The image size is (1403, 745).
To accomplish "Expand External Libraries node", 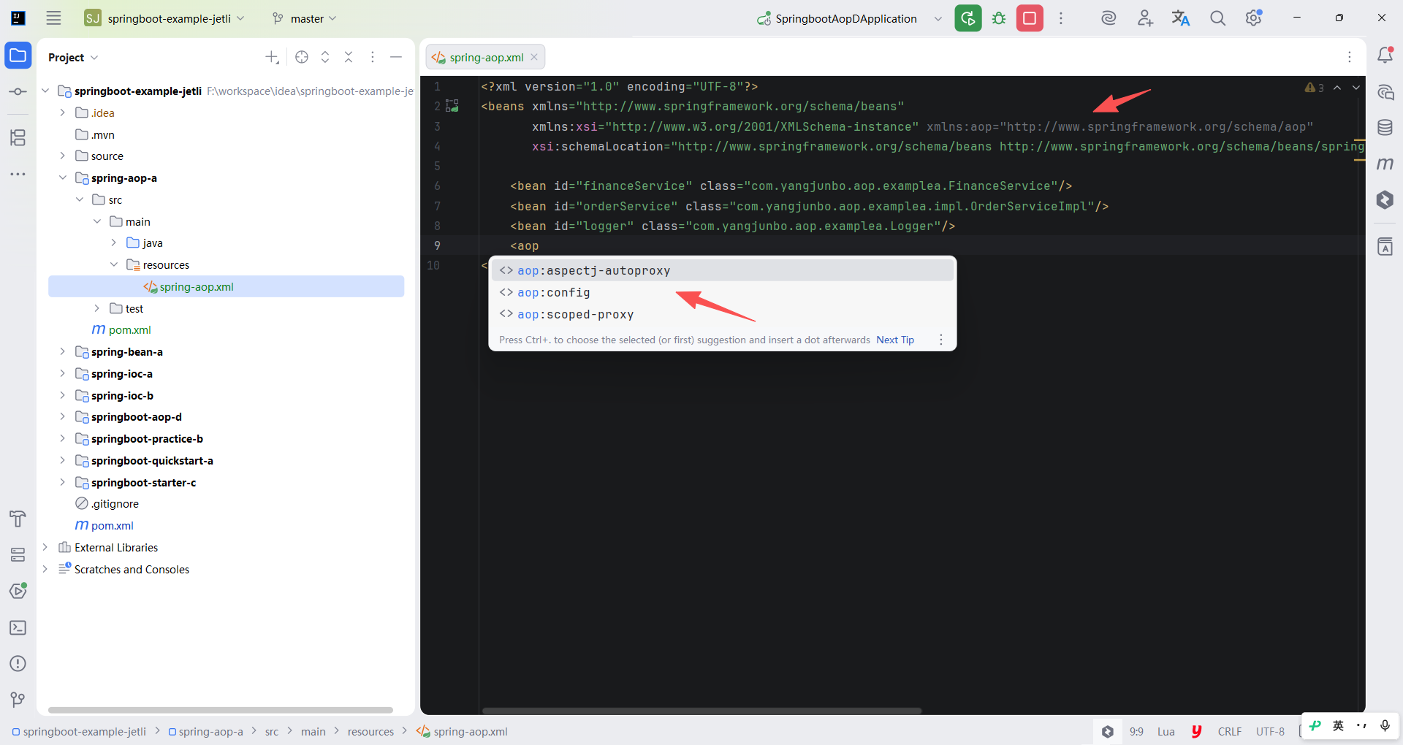I will click(45, 547).
